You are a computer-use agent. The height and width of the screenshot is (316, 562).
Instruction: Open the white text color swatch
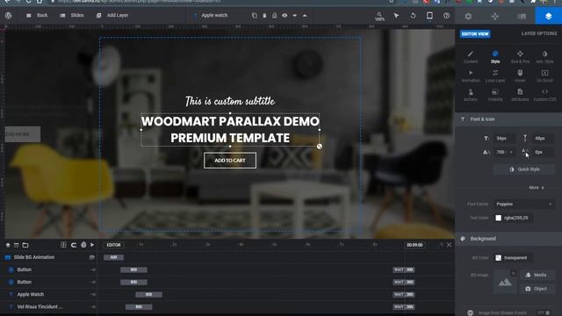tap(498, 218)
